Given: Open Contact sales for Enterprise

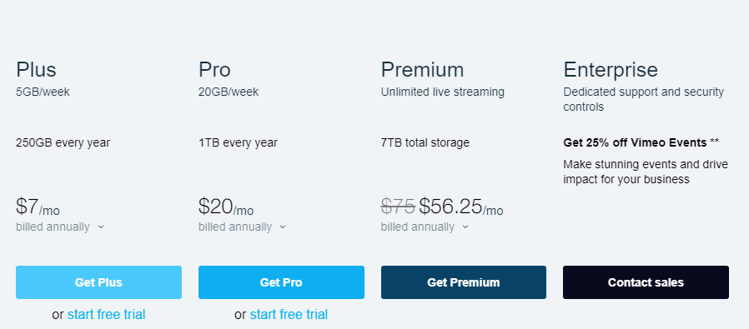Looking at the screenshot, I should coord(646,282).
